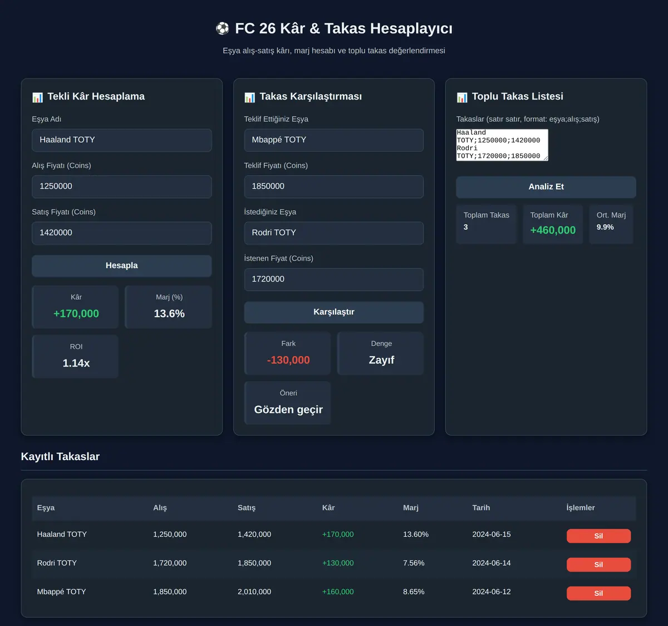This screenshot has width=668, height=626.
Task: Delete the Haaland TOTY saved trade
Action: 598,536
